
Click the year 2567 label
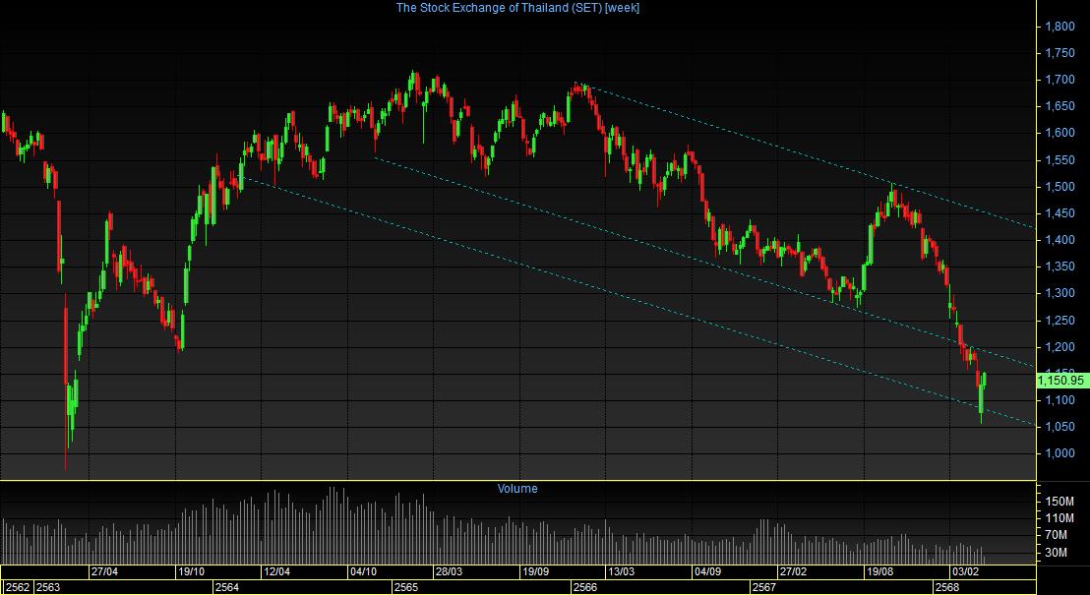(x=764, y=587)
